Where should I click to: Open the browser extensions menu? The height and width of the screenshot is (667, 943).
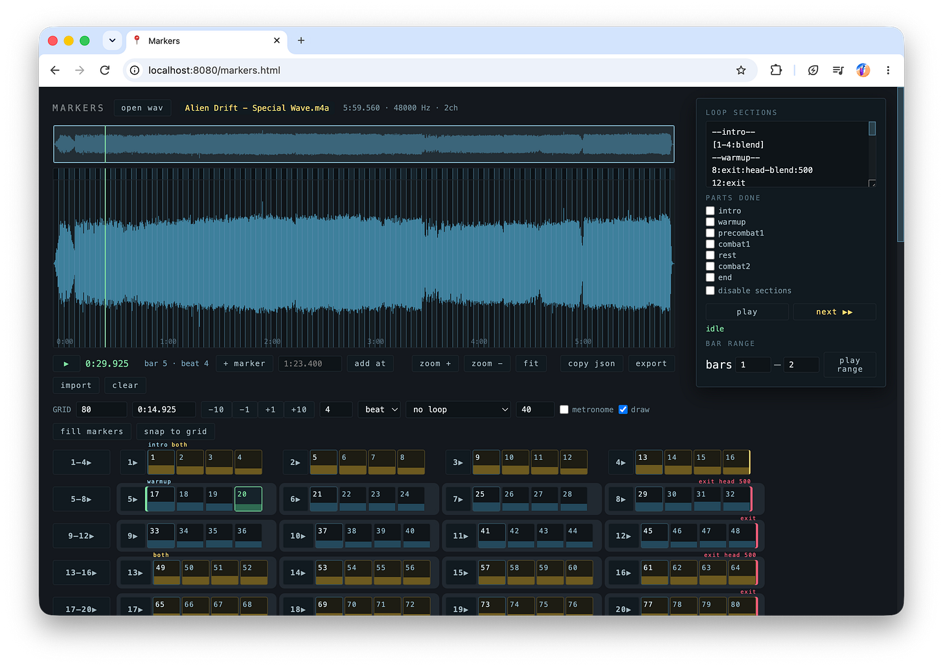pyautogui.click(x=776, y=70)
